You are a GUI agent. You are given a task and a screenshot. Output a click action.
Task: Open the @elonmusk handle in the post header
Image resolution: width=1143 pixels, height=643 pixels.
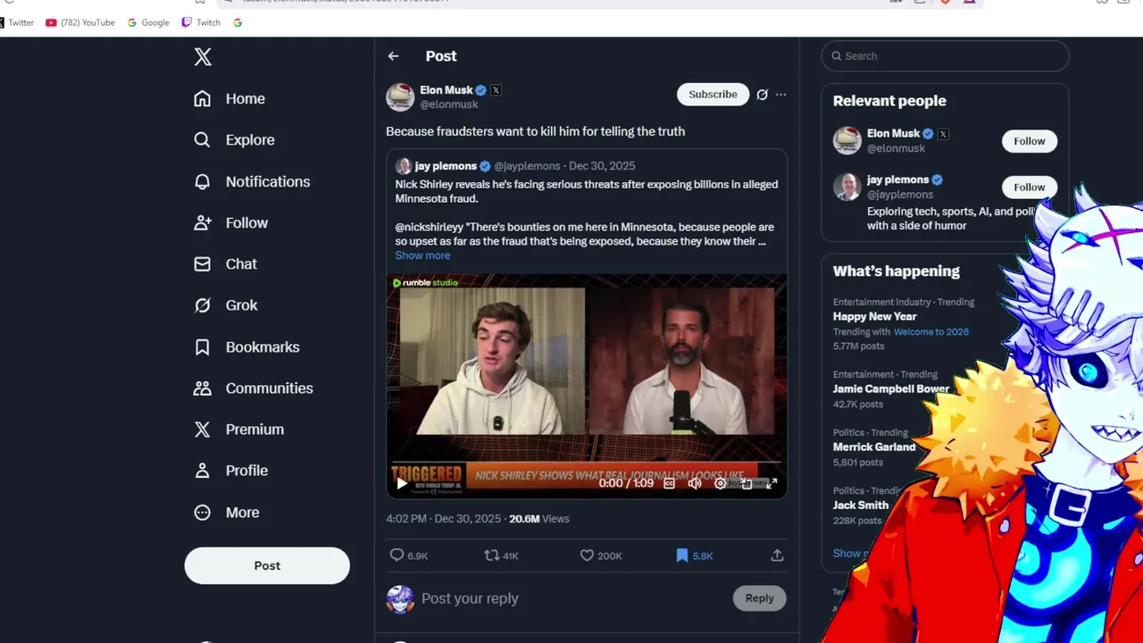449,104
